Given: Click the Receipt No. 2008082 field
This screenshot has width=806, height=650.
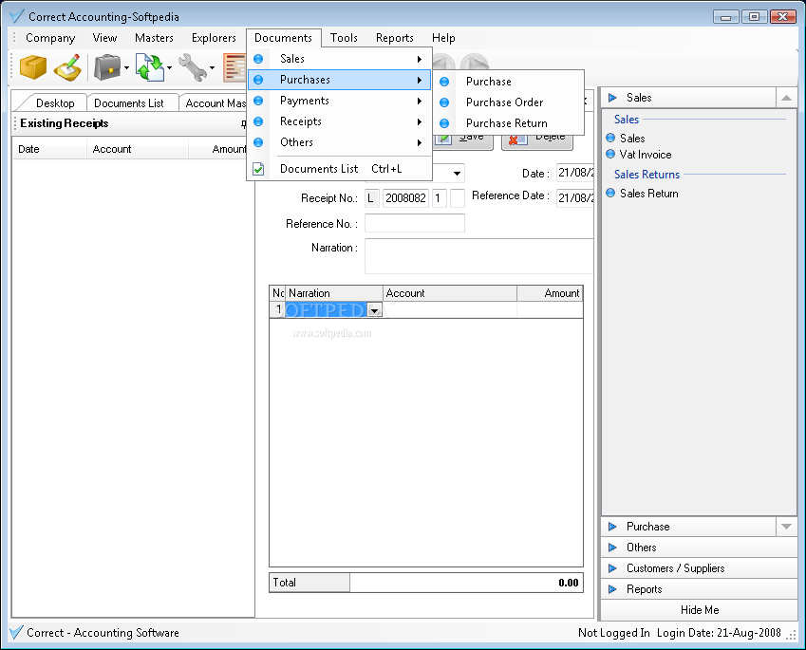Looking at the screenshot, I should [x=405, y=198].
